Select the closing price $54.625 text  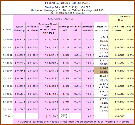click(85, 7)
